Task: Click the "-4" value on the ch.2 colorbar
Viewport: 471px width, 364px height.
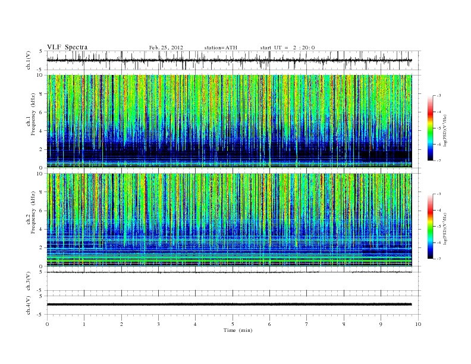Action: 439,210
